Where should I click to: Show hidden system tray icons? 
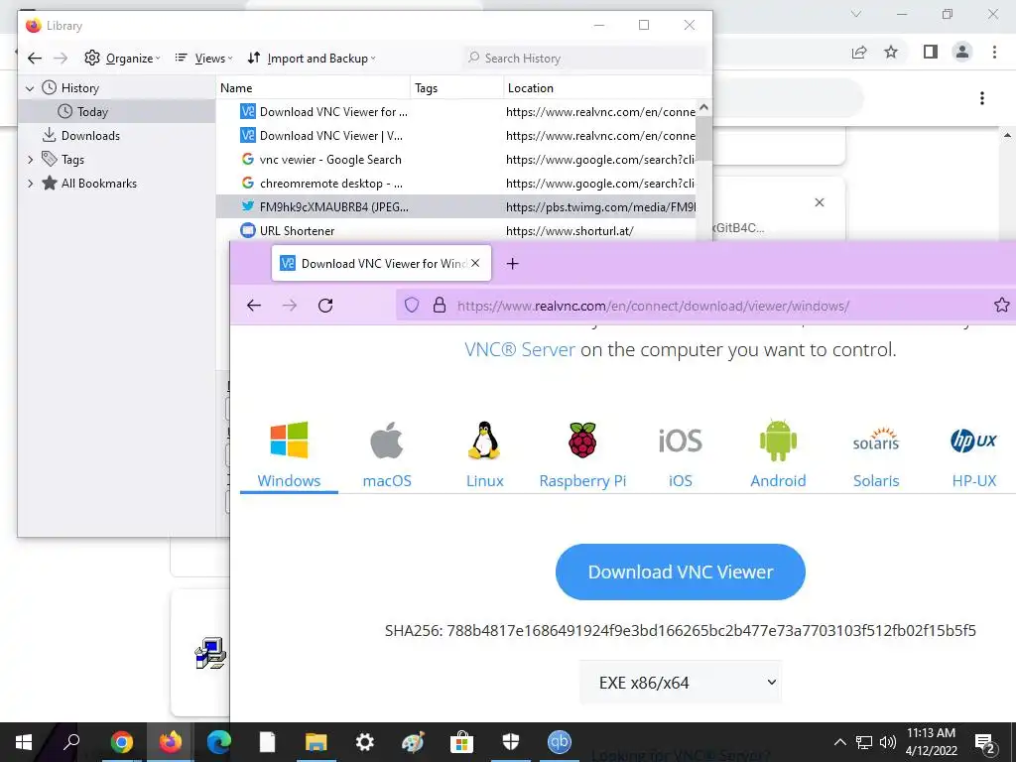839,742
